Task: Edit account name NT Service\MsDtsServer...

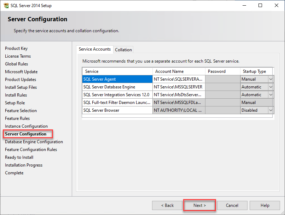Action: point(179,95)
